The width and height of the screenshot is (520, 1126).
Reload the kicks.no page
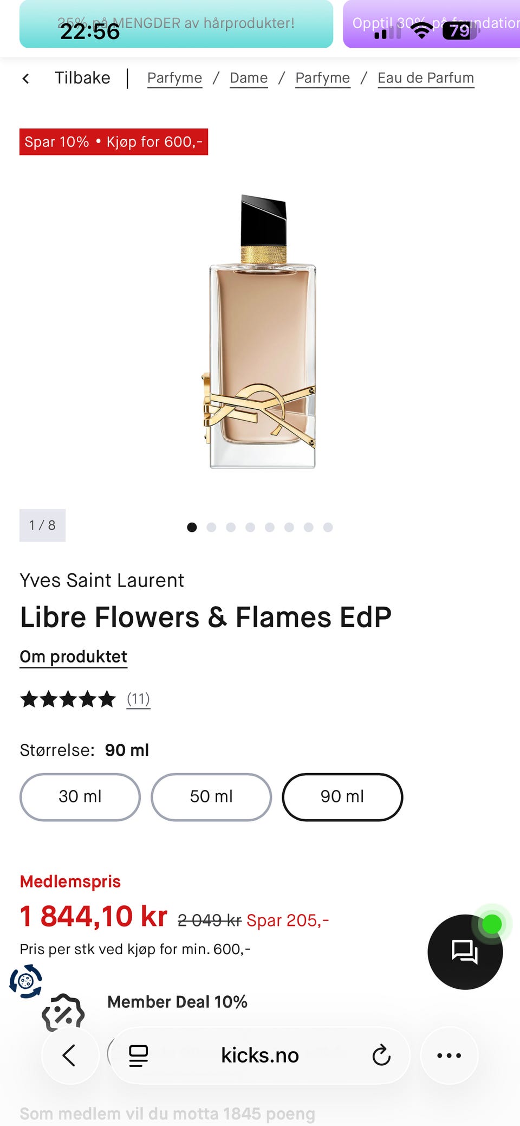coord(381,1055)
